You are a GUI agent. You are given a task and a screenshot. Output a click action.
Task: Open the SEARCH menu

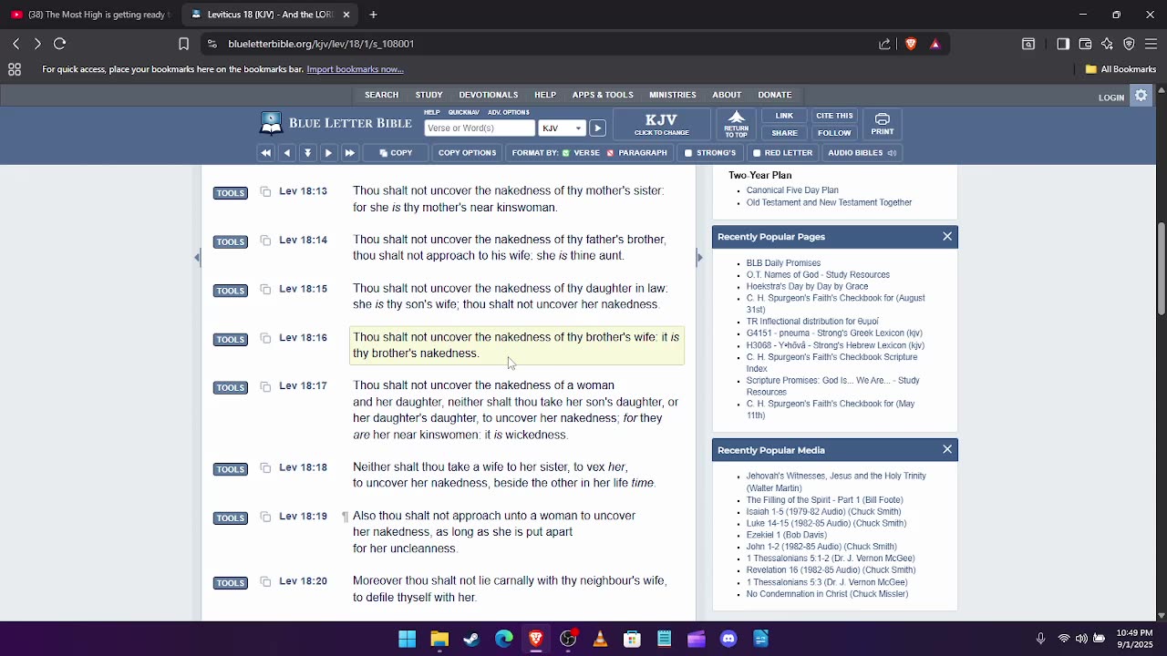point(381,95)
